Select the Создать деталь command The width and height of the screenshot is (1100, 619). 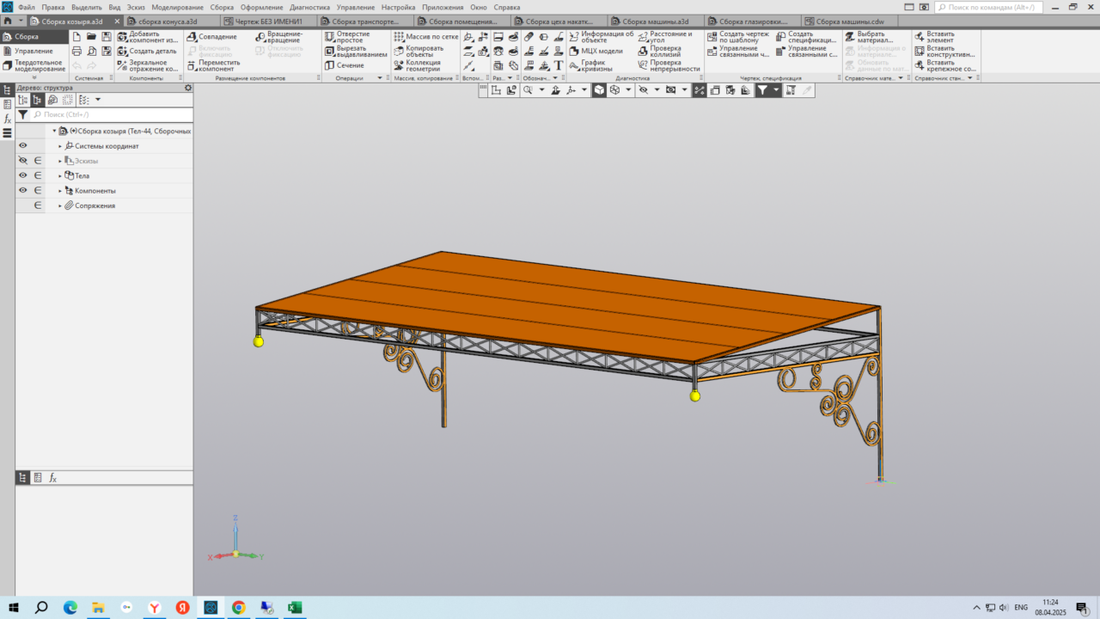tap(147, 52)
